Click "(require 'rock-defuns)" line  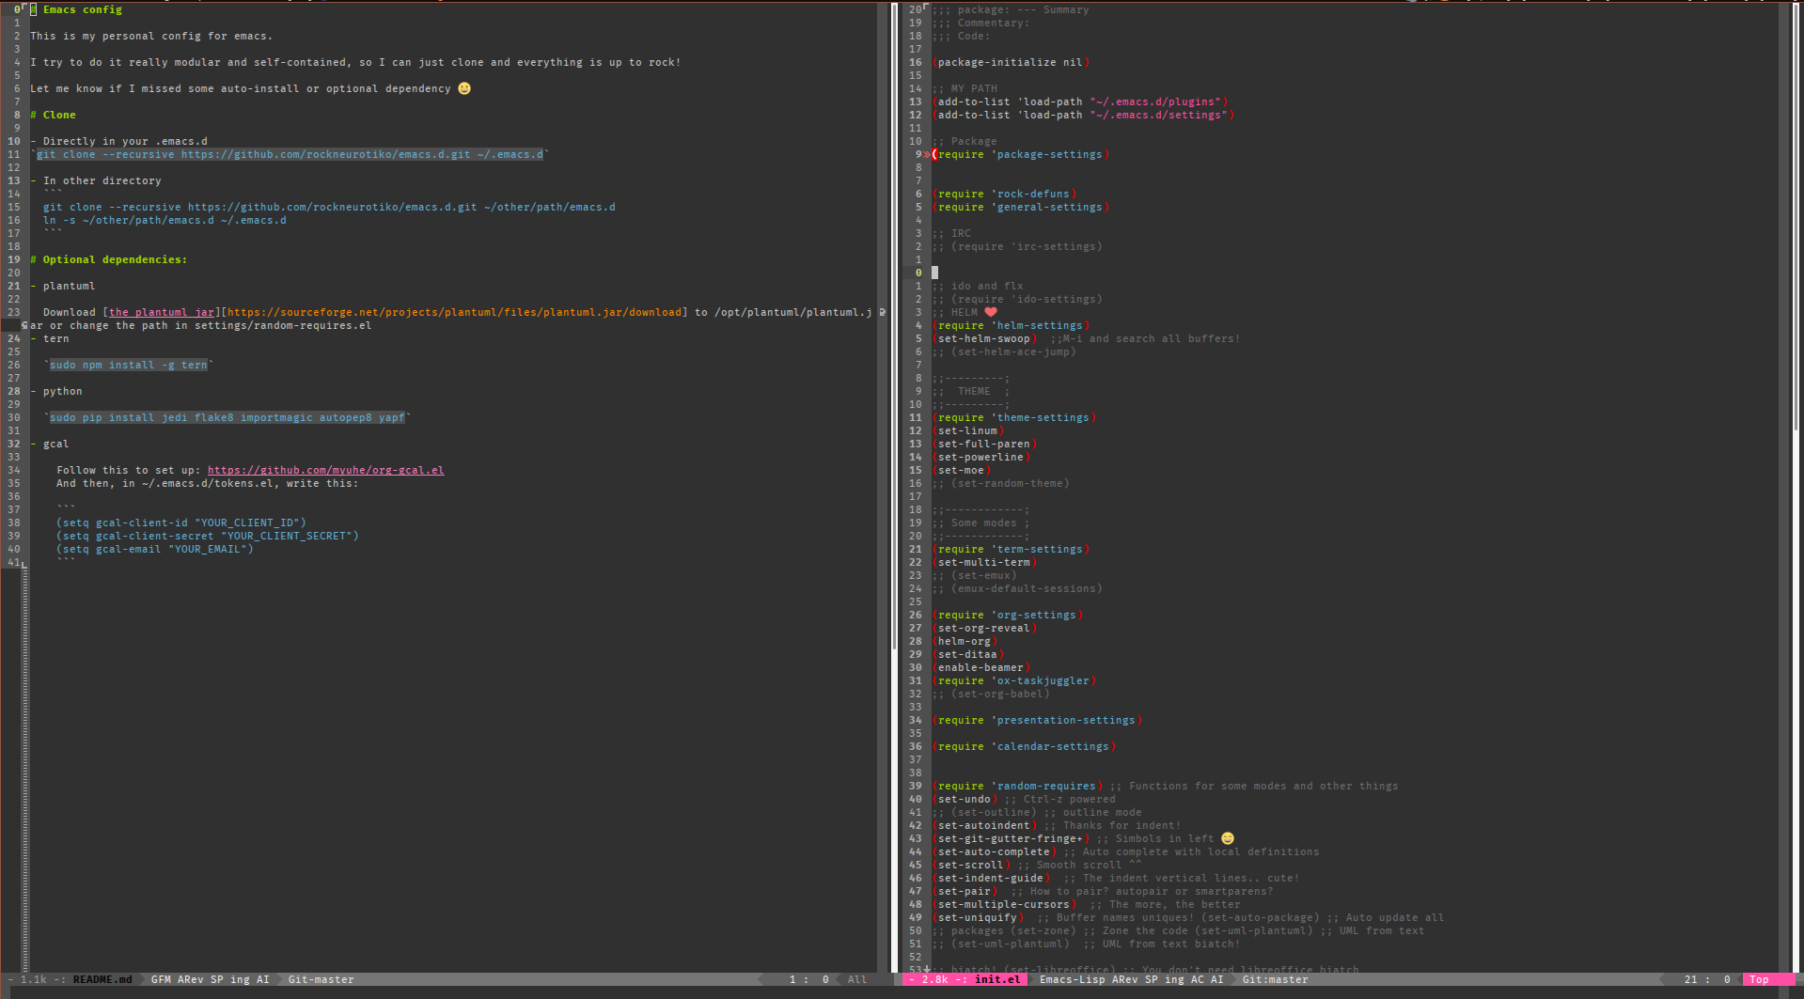(x=1004, y=194)
